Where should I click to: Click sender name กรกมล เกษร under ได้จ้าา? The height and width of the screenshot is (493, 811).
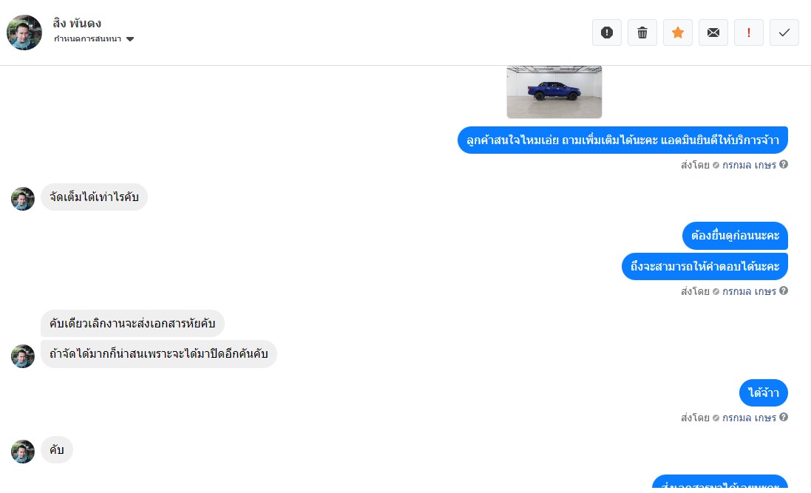(x=749, y=418)
